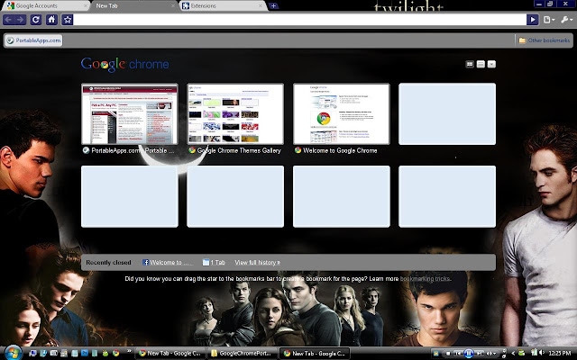Launch Chrome from the quick launch icon

(116, 354)
